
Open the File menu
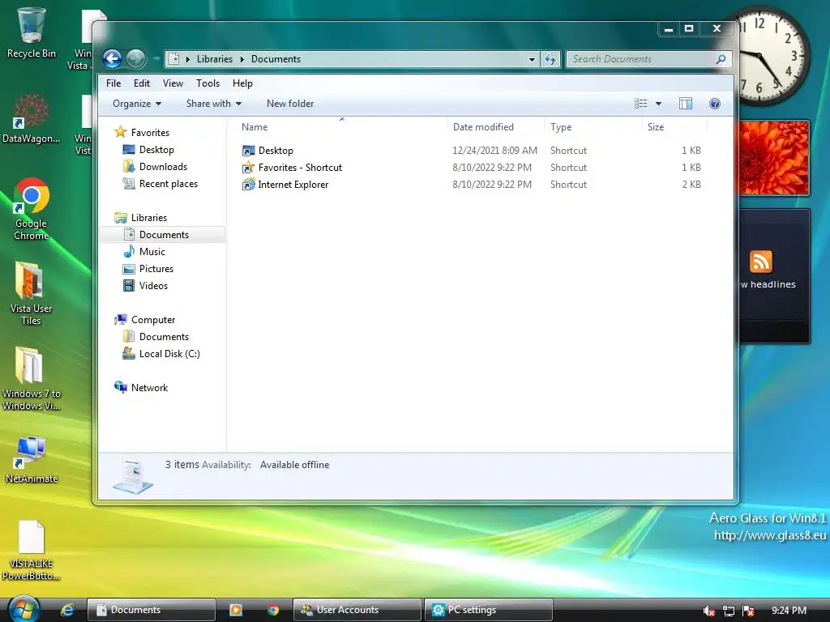point(113,83)
